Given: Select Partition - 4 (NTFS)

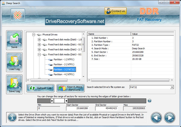Looking at the screenshot, I should click(x=64, y=75).
